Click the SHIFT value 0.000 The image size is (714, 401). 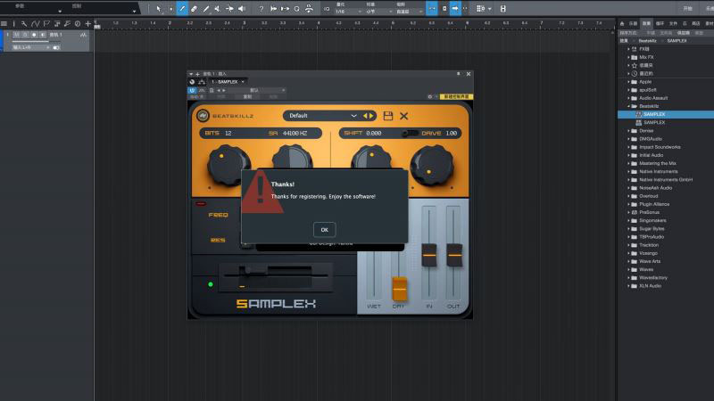tap(374, 133)
